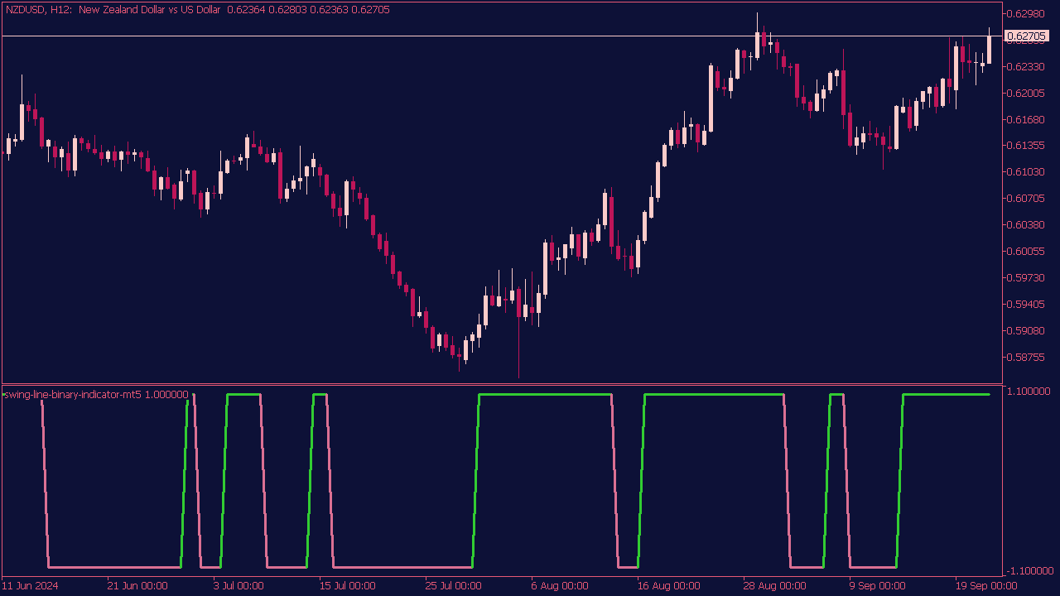Click the 0.59405 price scale value
1060x596 pixels.
click(1027, 304)
